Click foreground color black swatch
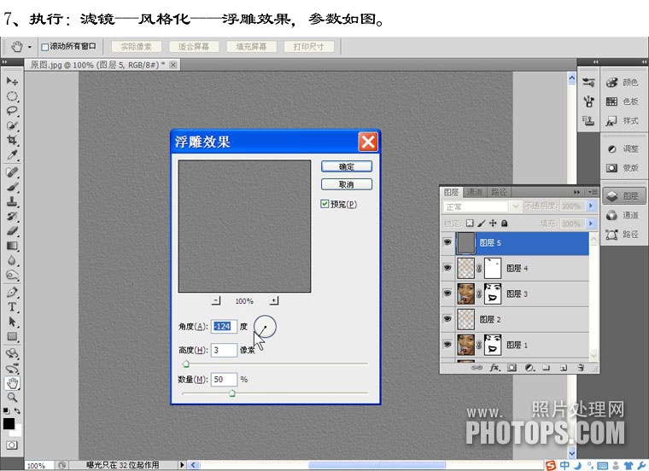The height and width of the screenshot is (471, 649). (x=9, y=423)
